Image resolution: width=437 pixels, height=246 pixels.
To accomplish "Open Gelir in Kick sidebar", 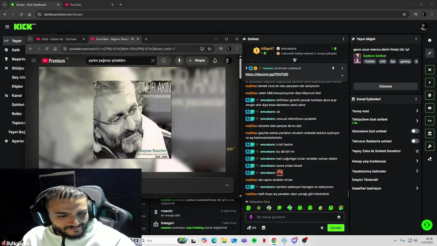I will 16,50.
